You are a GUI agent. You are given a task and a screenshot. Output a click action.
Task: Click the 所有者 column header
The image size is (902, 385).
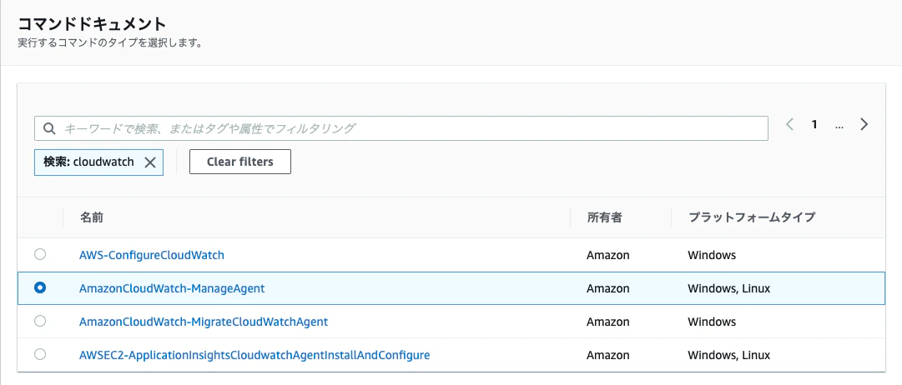point(605,217)
